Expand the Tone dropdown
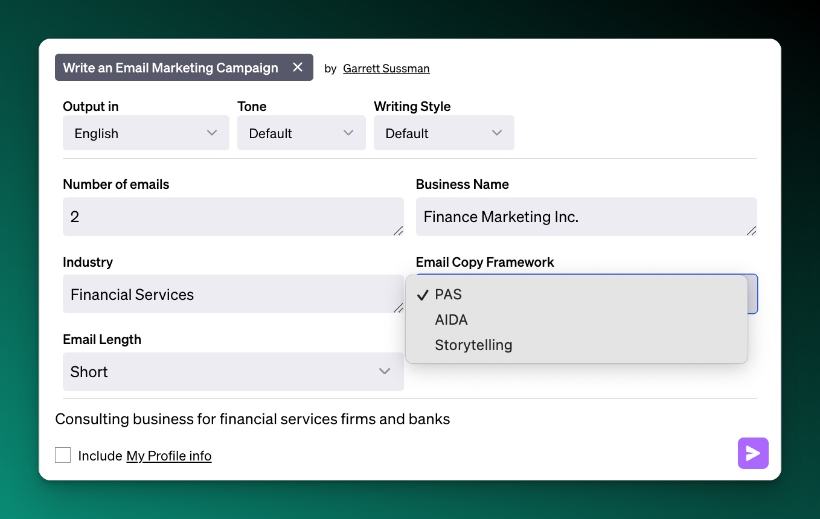Image resolution: width=820 pixels, height=519 pixels. [x=301, y=133]
